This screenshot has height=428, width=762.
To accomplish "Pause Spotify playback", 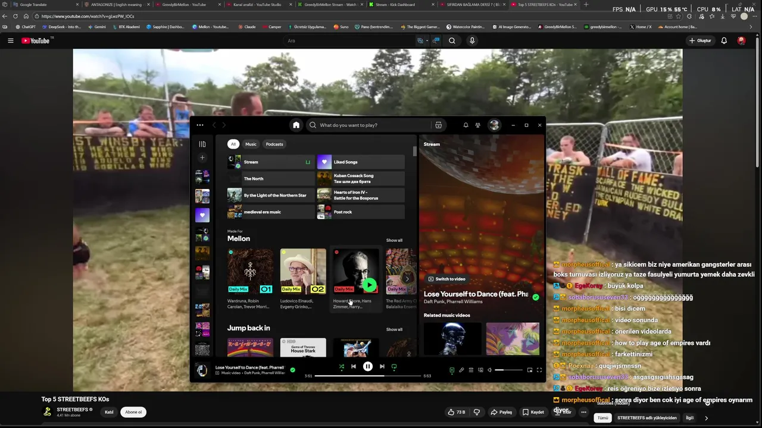I will coord(368,367).
